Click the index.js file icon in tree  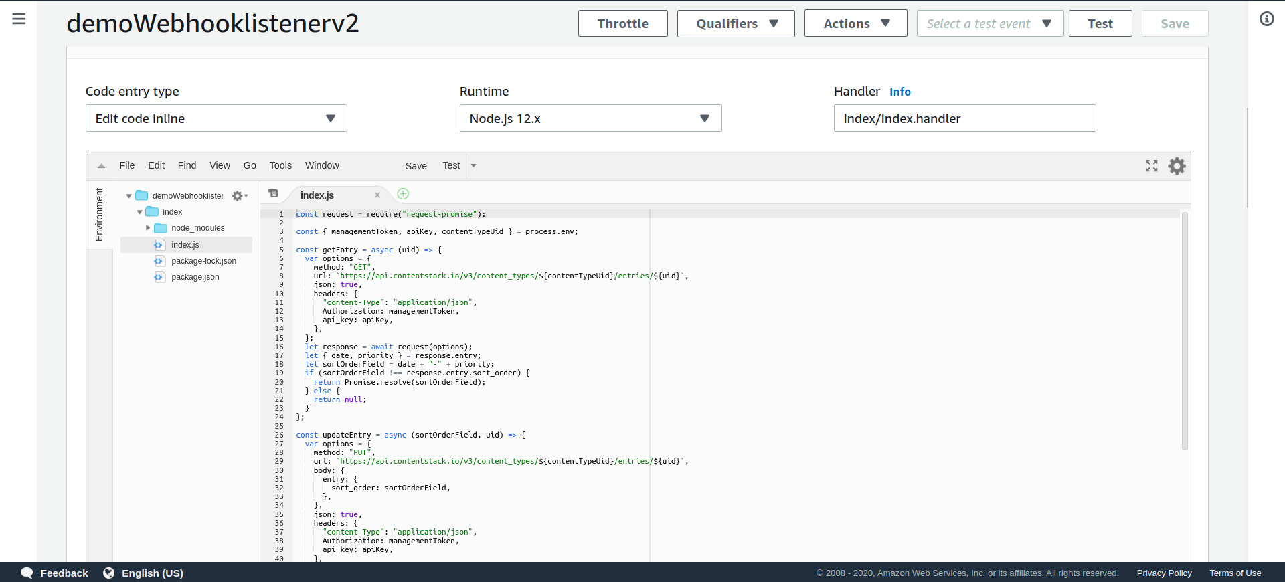159,245
